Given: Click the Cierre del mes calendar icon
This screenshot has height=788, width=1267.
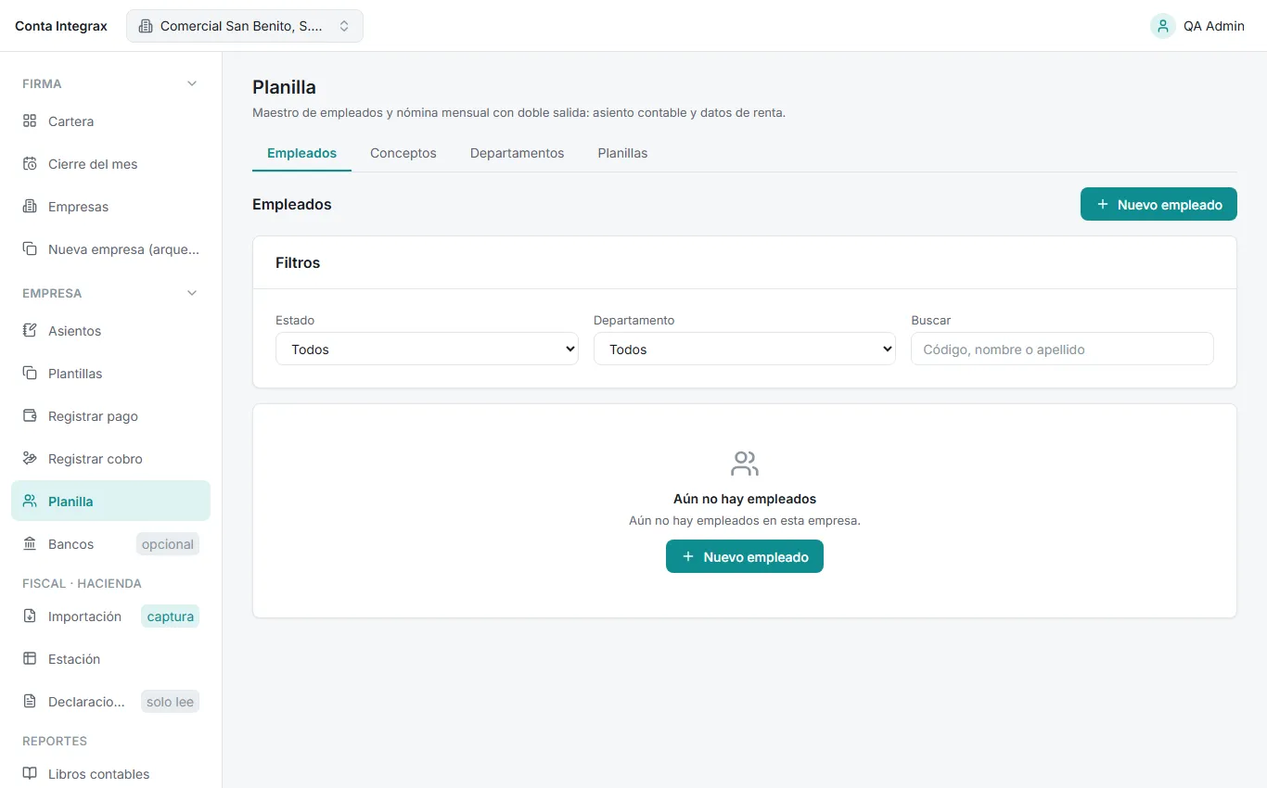Looking at the screenshot, I should [30, 164].
